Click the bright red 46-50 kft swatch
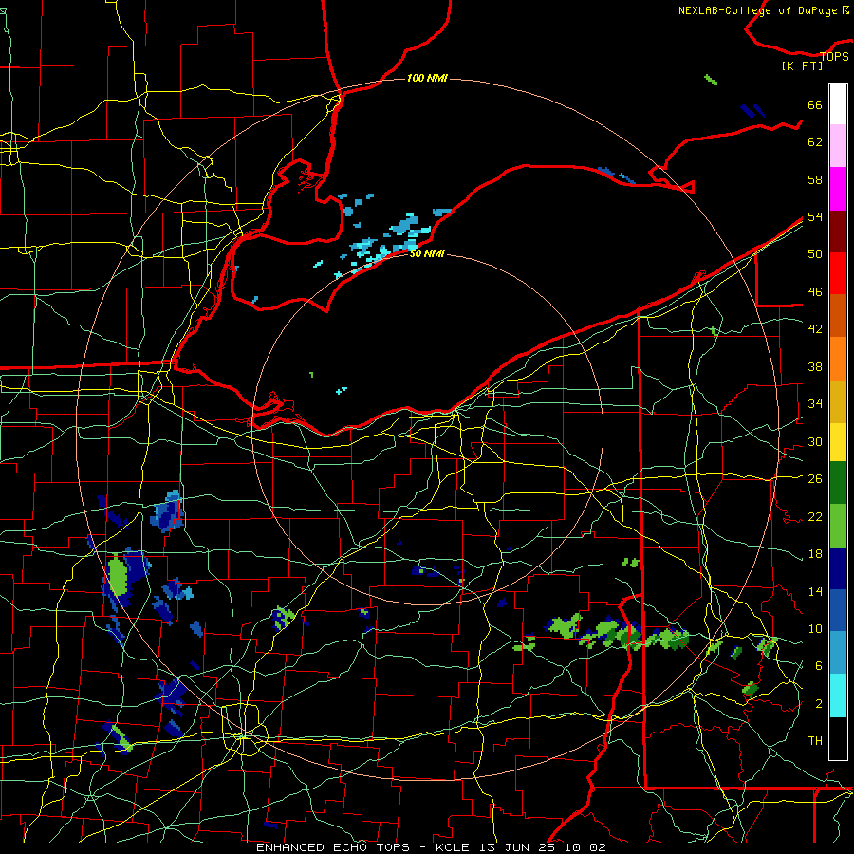 tap(838, 273)
